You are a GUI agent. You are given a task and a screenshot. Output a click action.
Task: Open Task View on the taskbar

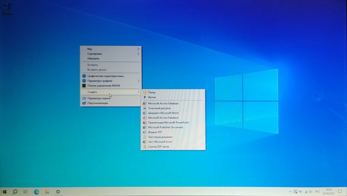click(x=25, y=192)
